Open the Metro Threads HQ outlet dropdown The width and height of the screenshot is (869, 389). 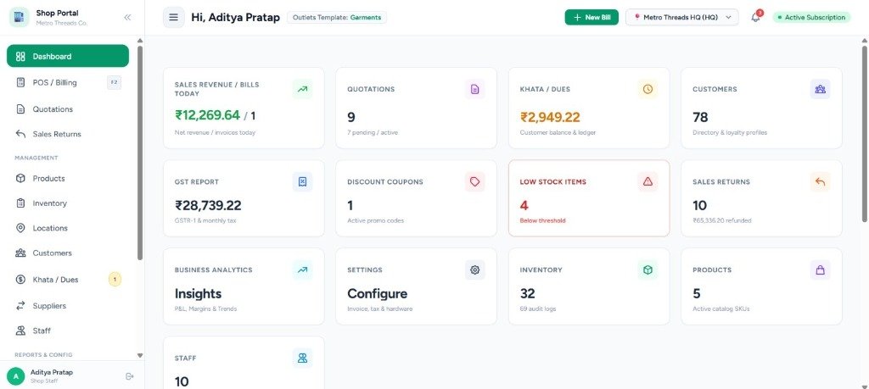681,17
